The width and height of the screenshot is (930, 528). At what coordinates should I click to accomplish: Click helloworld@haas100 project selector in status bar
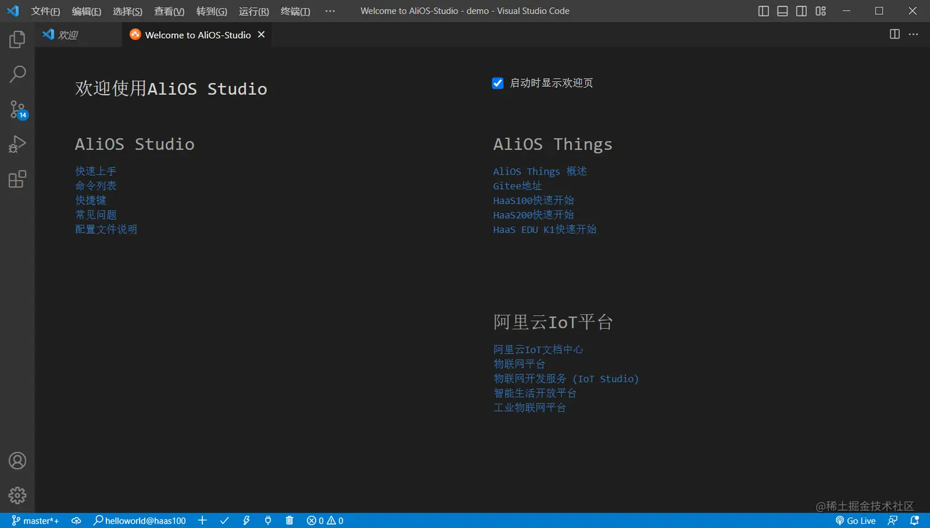tap(140, 521)
